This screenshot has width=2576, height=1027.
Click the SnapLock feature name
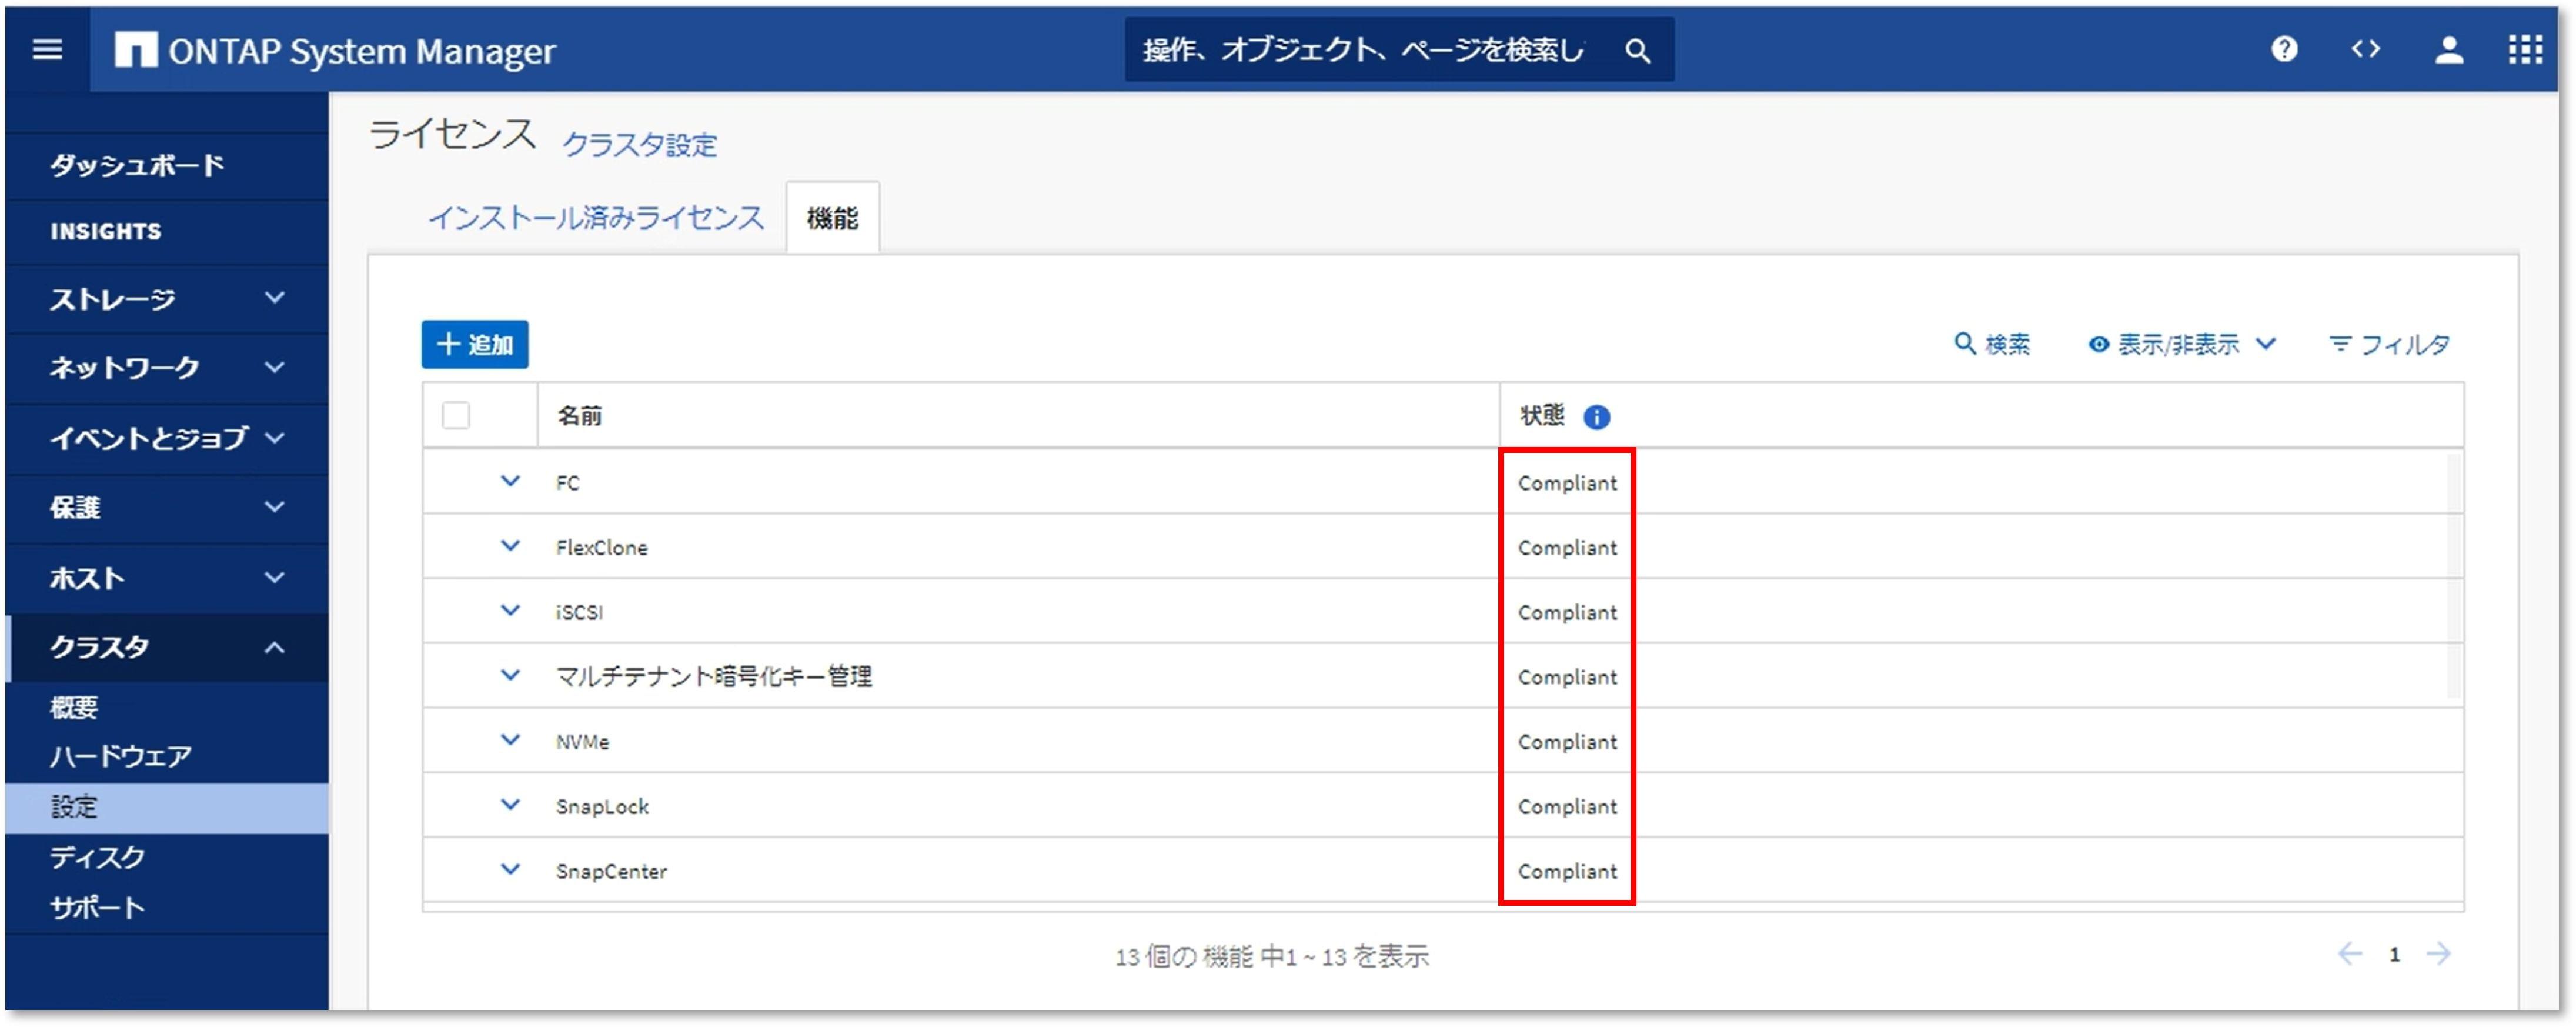click(x=602, y=807)
